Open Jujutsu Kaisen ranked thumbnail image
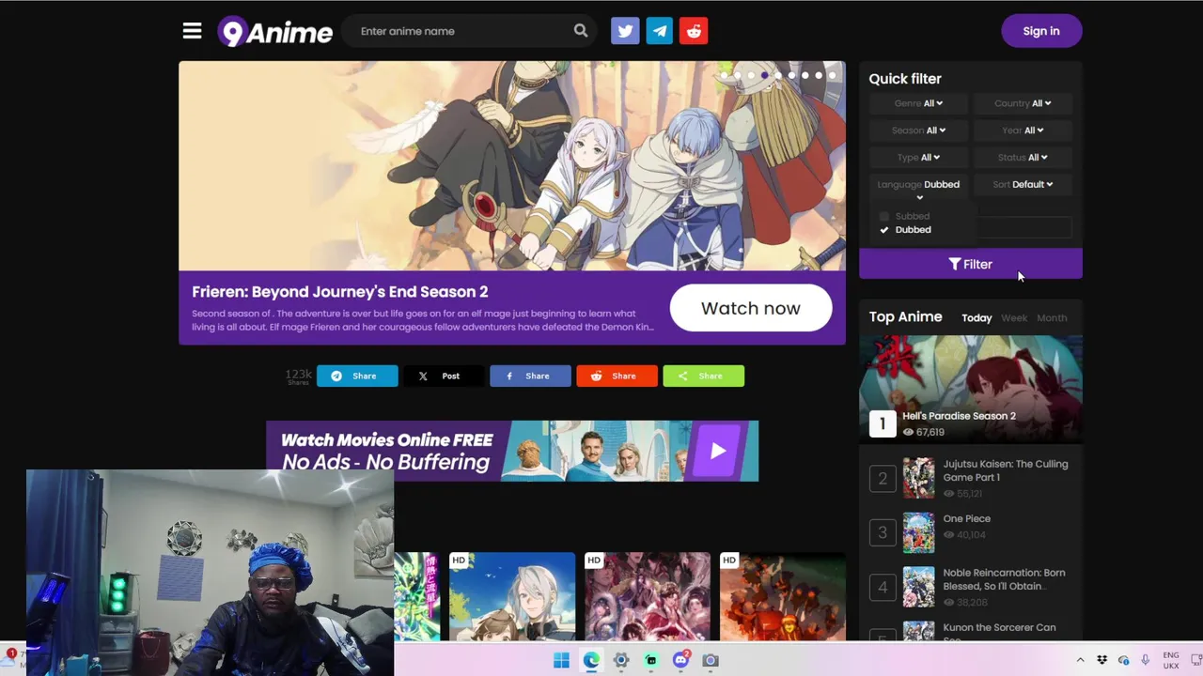The image size is (1203, 676). 919,478
